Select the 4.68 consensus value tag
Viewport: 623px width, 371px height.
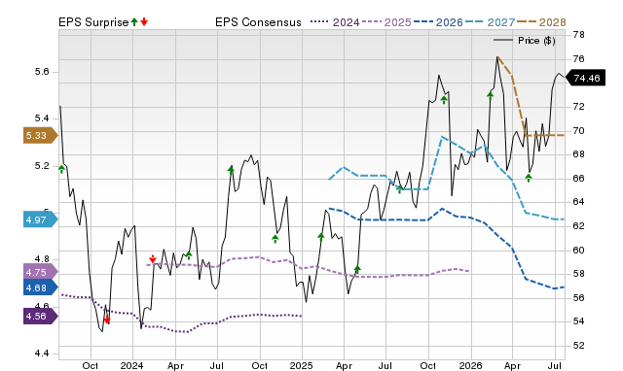click(41, 287)
